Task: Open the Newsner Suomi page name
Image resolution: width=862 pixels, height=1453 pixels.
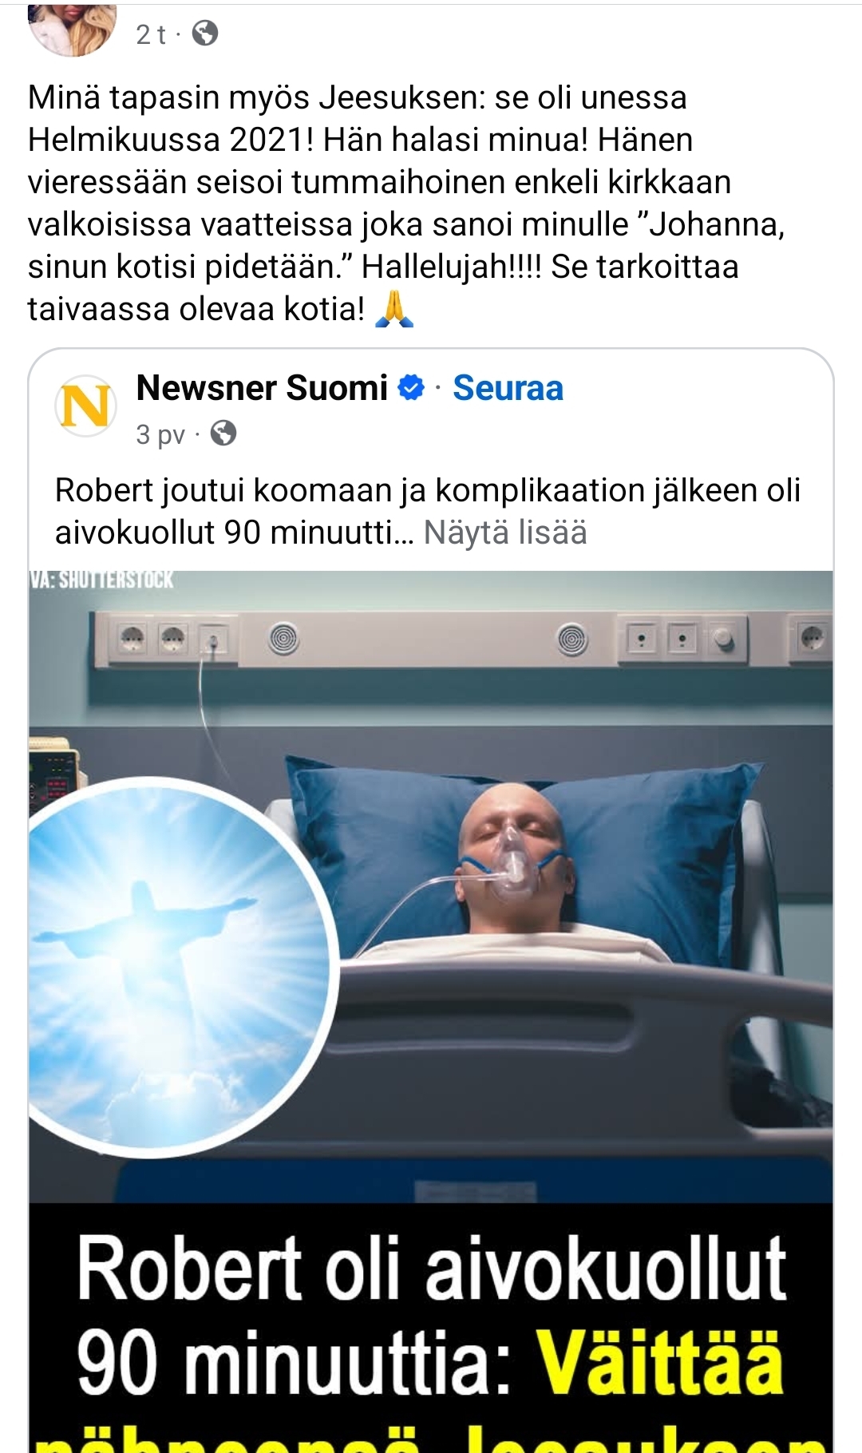Action: click(262, 388)
